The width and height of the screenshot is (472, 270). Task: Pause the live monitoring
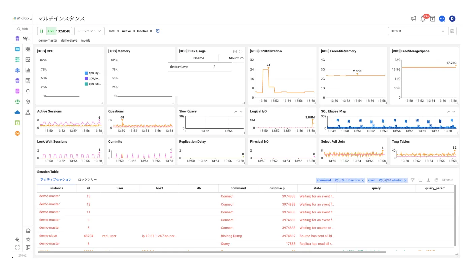42,31
